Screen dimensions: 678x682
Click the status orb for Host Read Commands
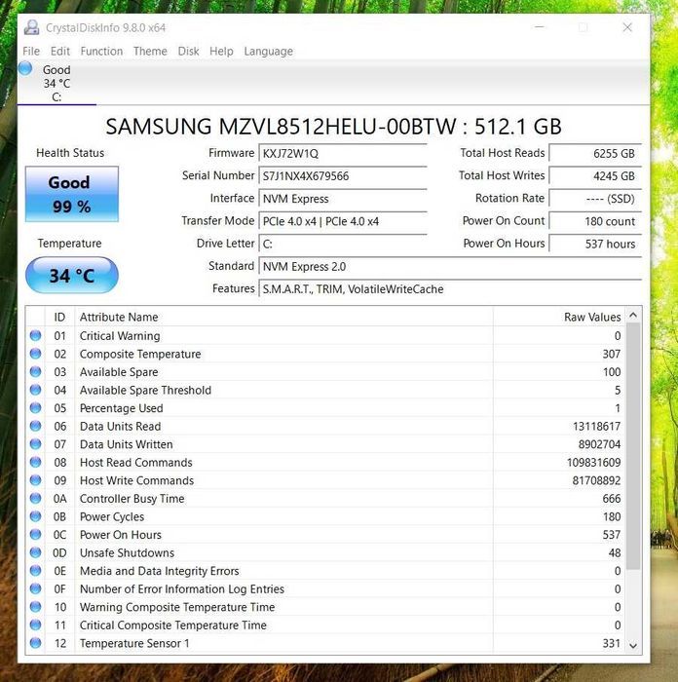click(36, 462)
